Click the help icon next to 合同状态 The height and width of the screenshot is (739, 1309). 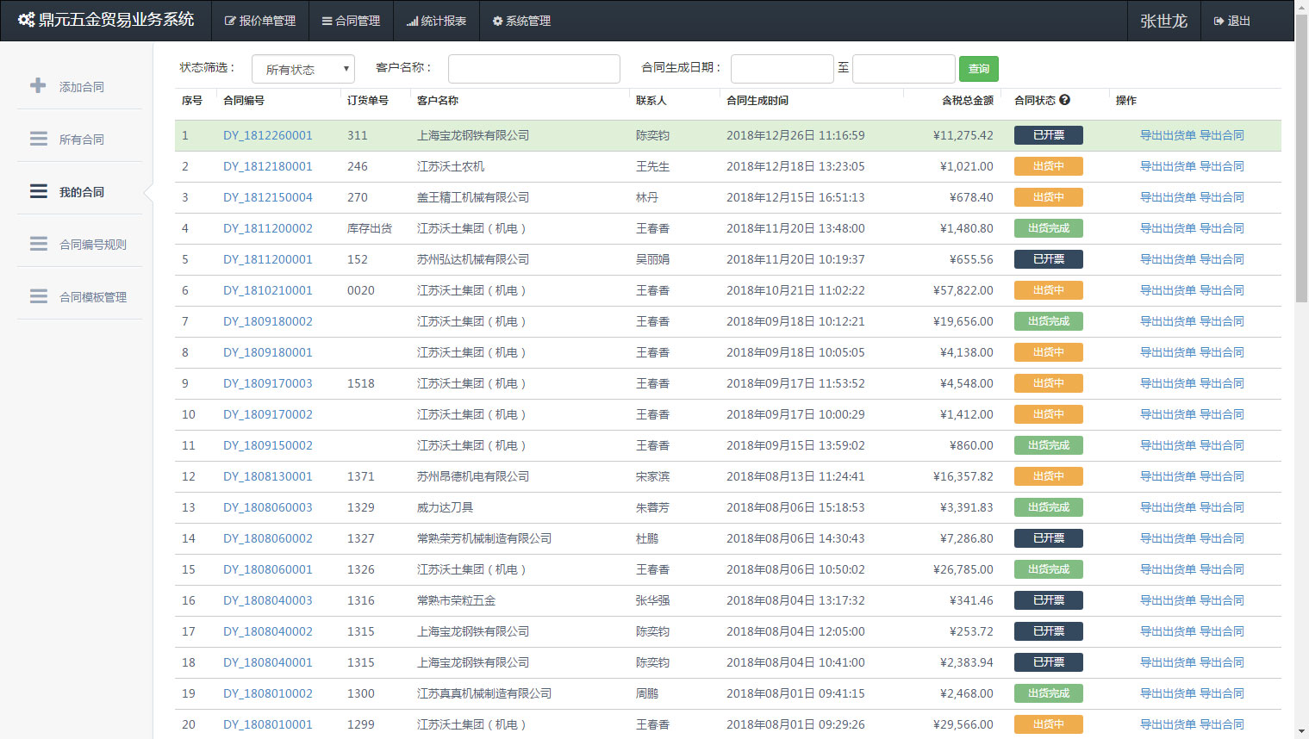point(1065,100)
